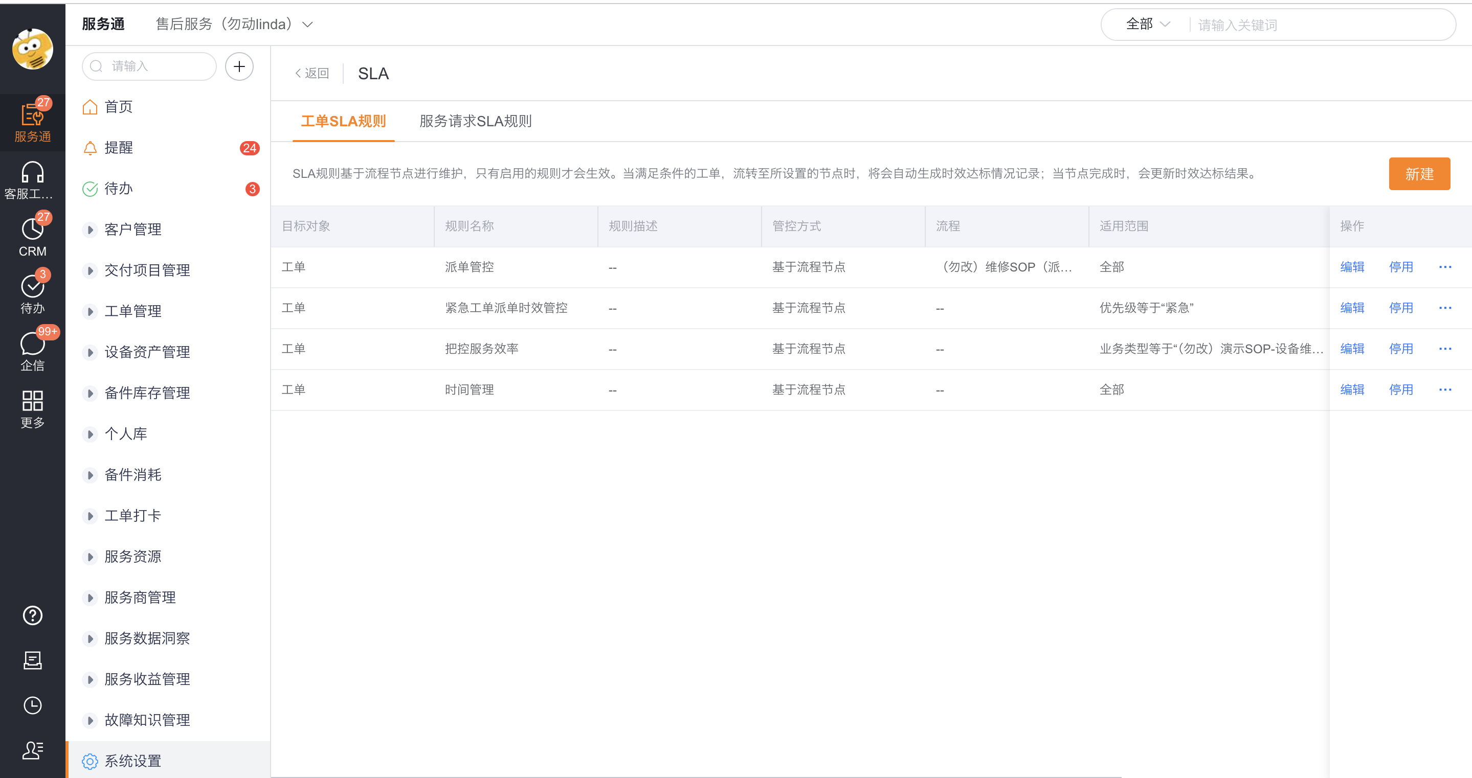Disable the 把控服务效率 rule
Image resolution: width=1472 pixels, height=778 pixels.
1400,349
